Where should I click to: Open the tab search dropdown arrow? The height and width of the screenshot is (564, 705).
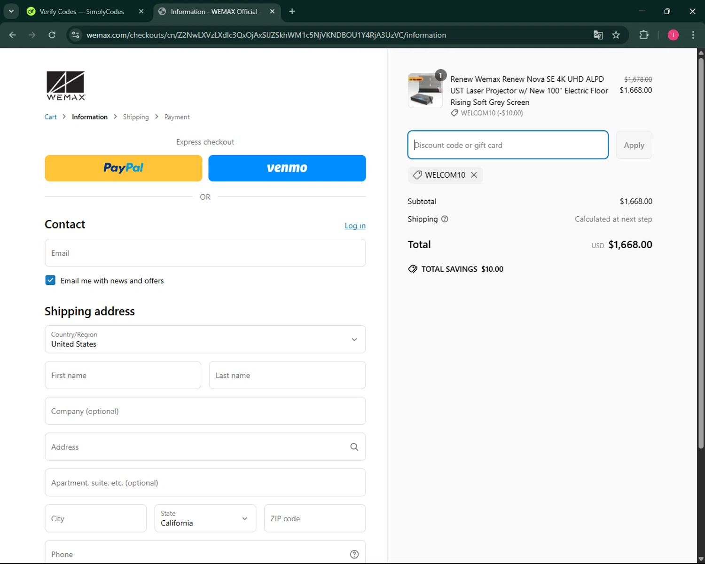point(11,11)
